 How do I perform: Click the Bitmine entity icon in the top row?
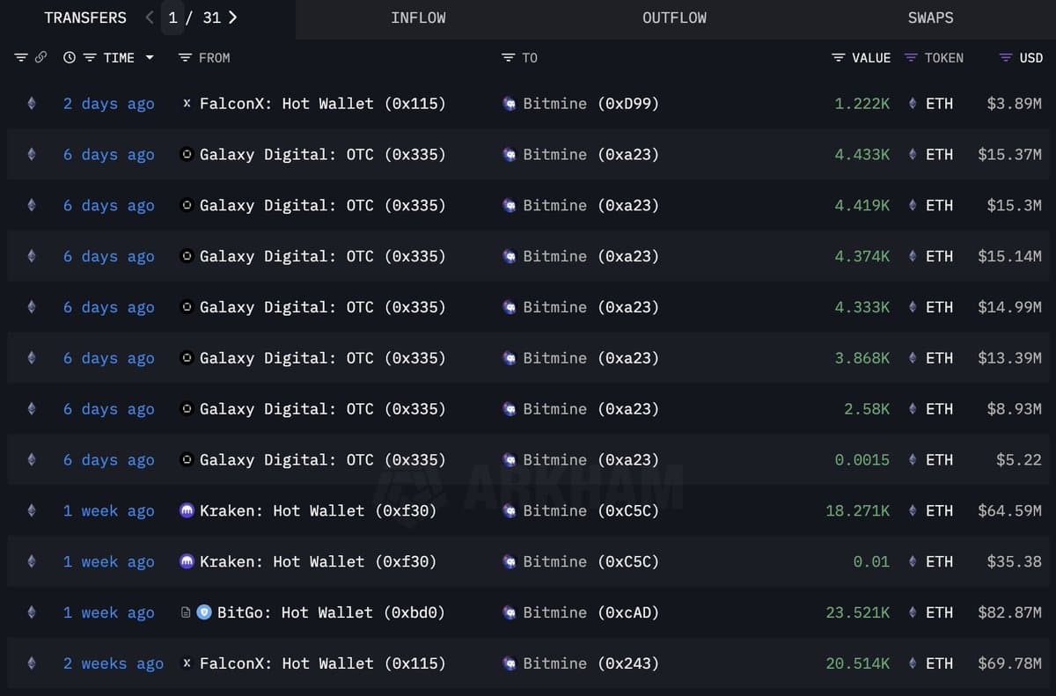coord(509,103)
